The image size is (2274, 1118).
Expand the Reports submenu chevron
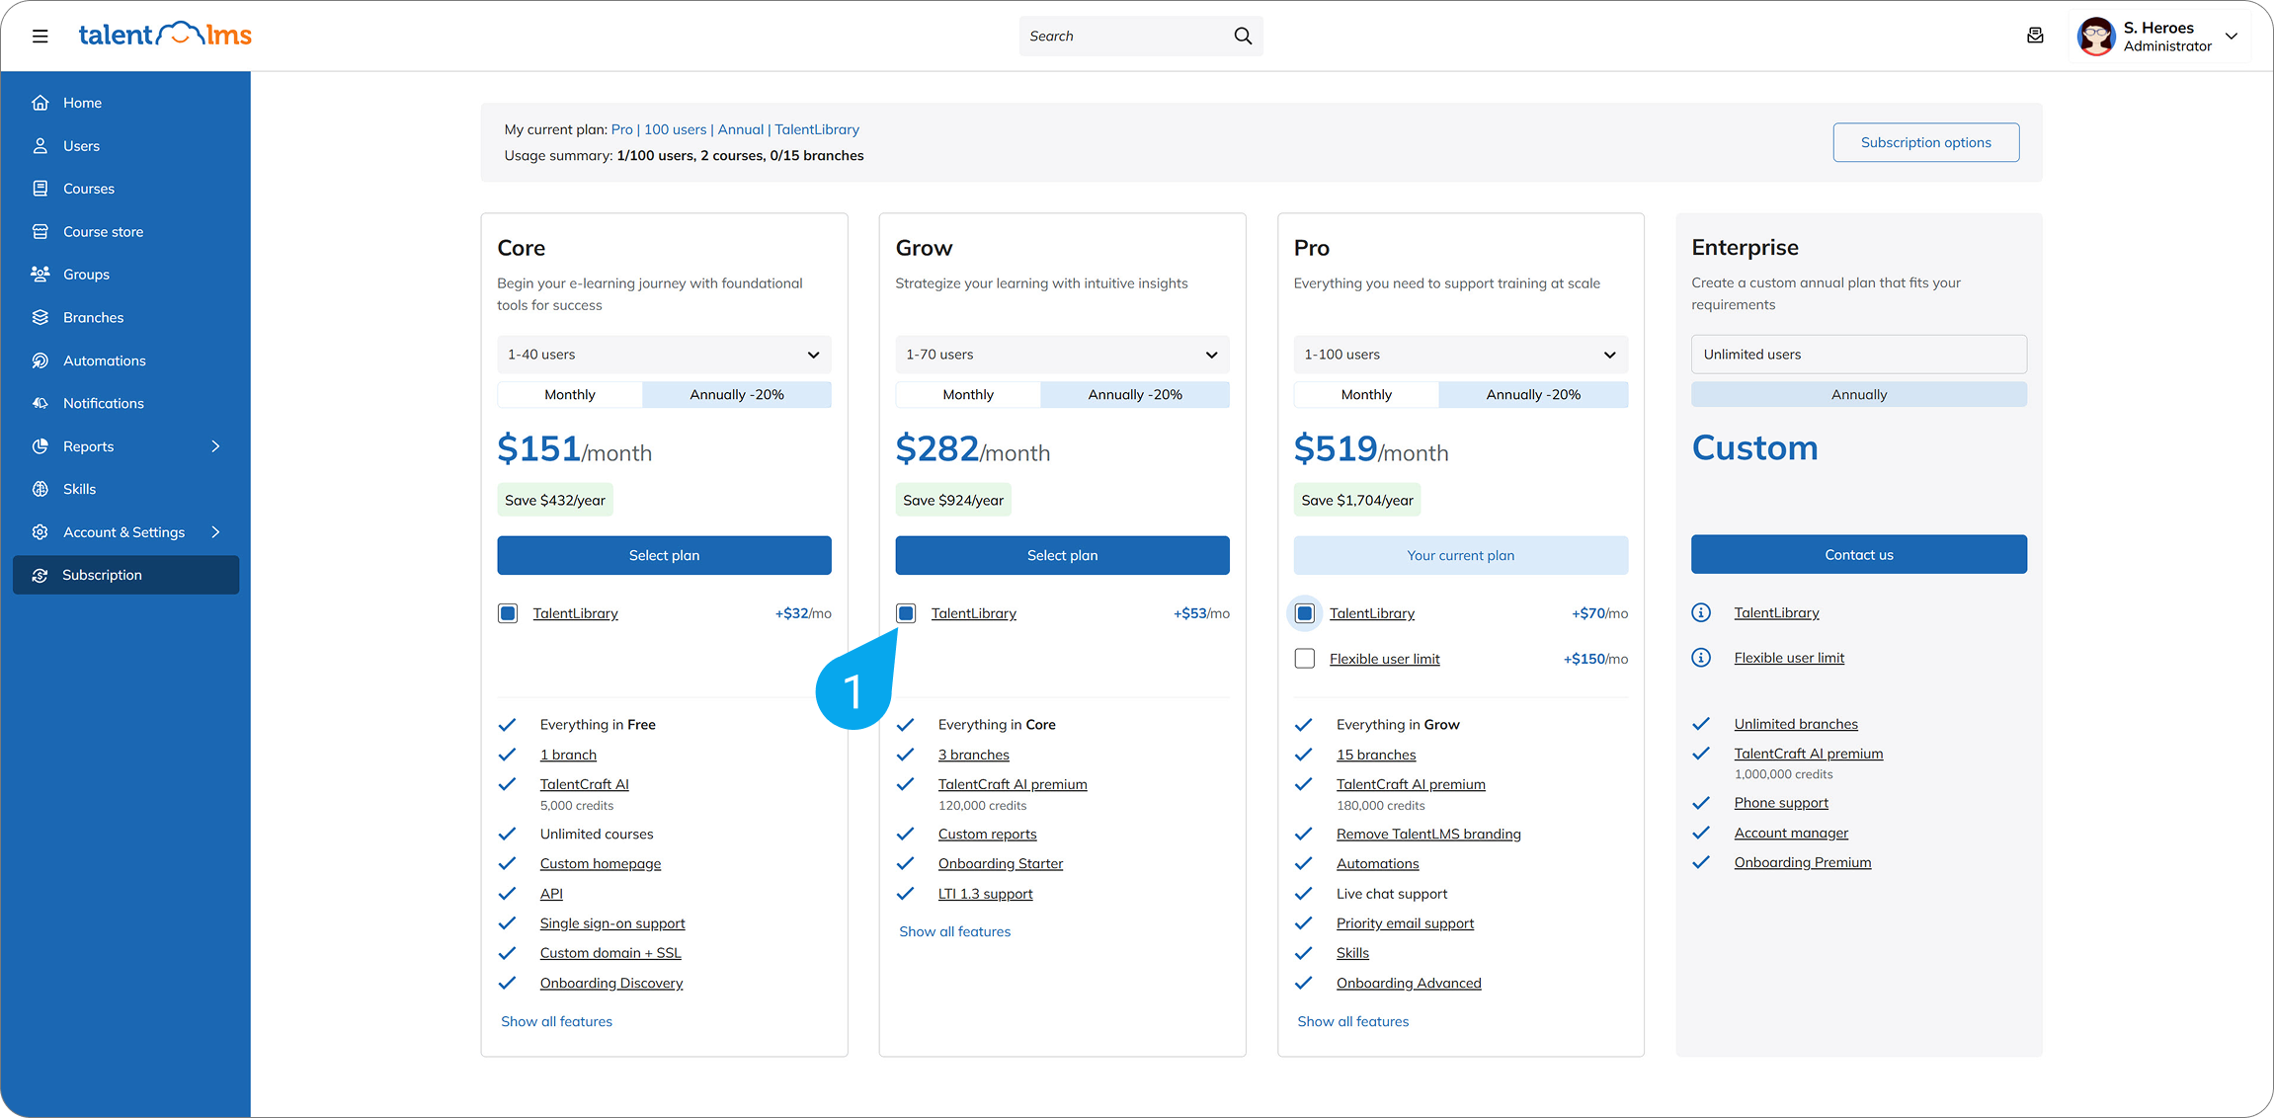coord(215,446)
